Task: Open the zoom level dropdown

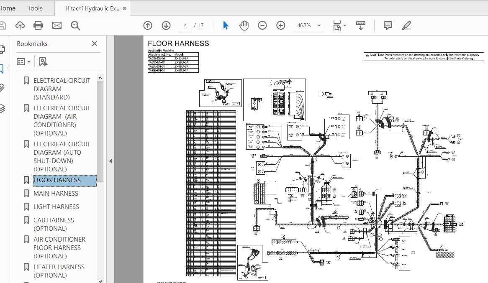Action: pyautogui.click(x=319, y=25)
